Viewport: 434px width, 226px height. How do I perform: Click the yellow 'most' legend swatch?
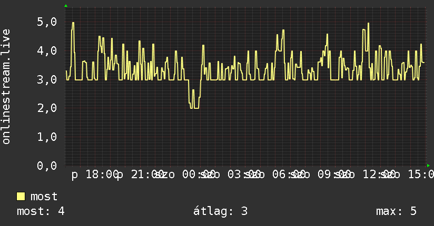(21, 197)
